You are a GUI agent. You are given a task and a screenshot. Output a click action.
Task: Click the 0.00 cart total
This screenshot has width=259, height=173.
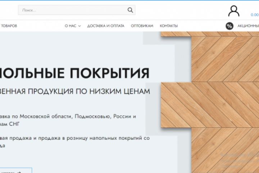click(255, 15)
